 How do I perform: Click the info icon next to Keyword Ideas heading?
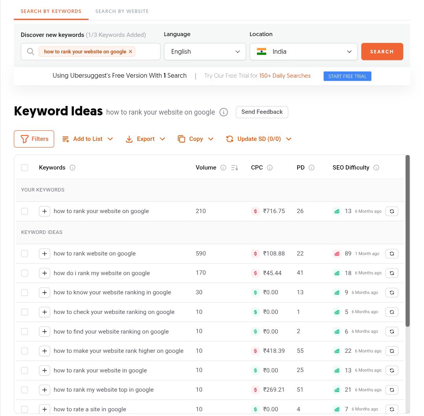click(x=223, y=112)
